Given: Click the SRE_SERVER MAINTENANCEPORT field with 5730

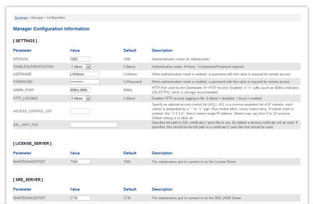Looking at the screenshot, I should point(80,198).
